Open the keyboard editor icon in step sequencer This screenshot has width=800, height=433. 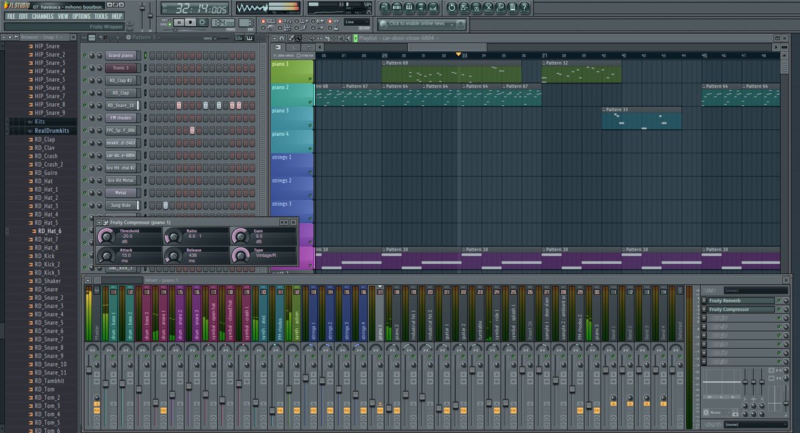(249, 38)
